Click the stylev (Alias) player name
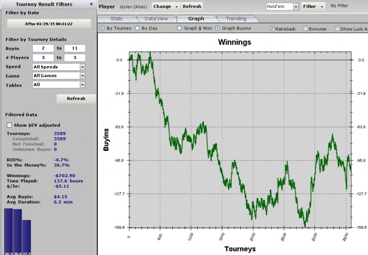368x255 pixels. [133, 7]
